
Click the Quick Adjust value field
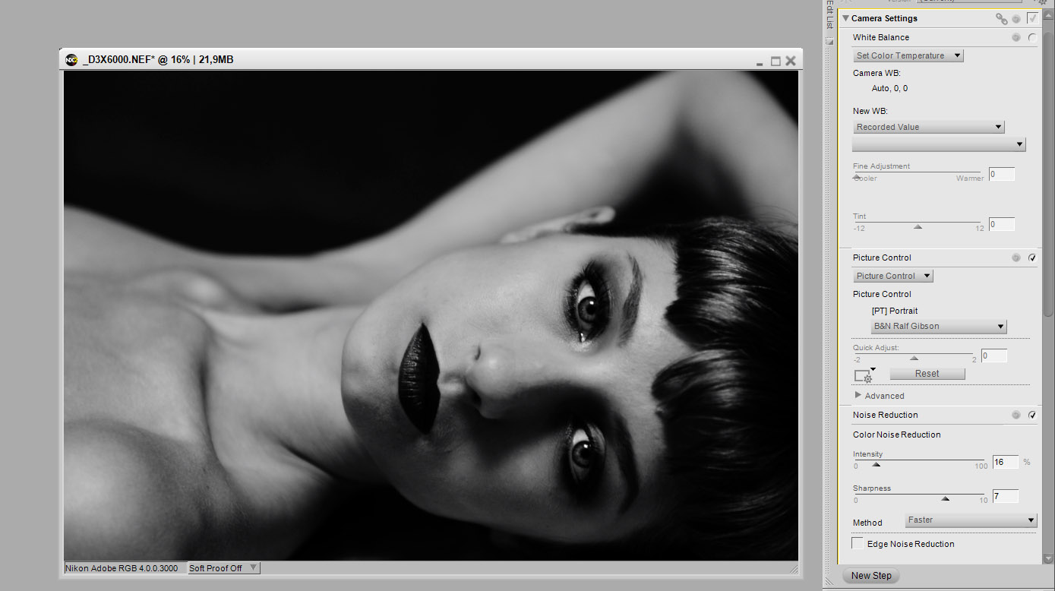994,356
